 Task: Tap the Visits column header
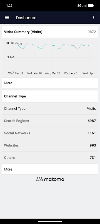(x=91, y=109)
